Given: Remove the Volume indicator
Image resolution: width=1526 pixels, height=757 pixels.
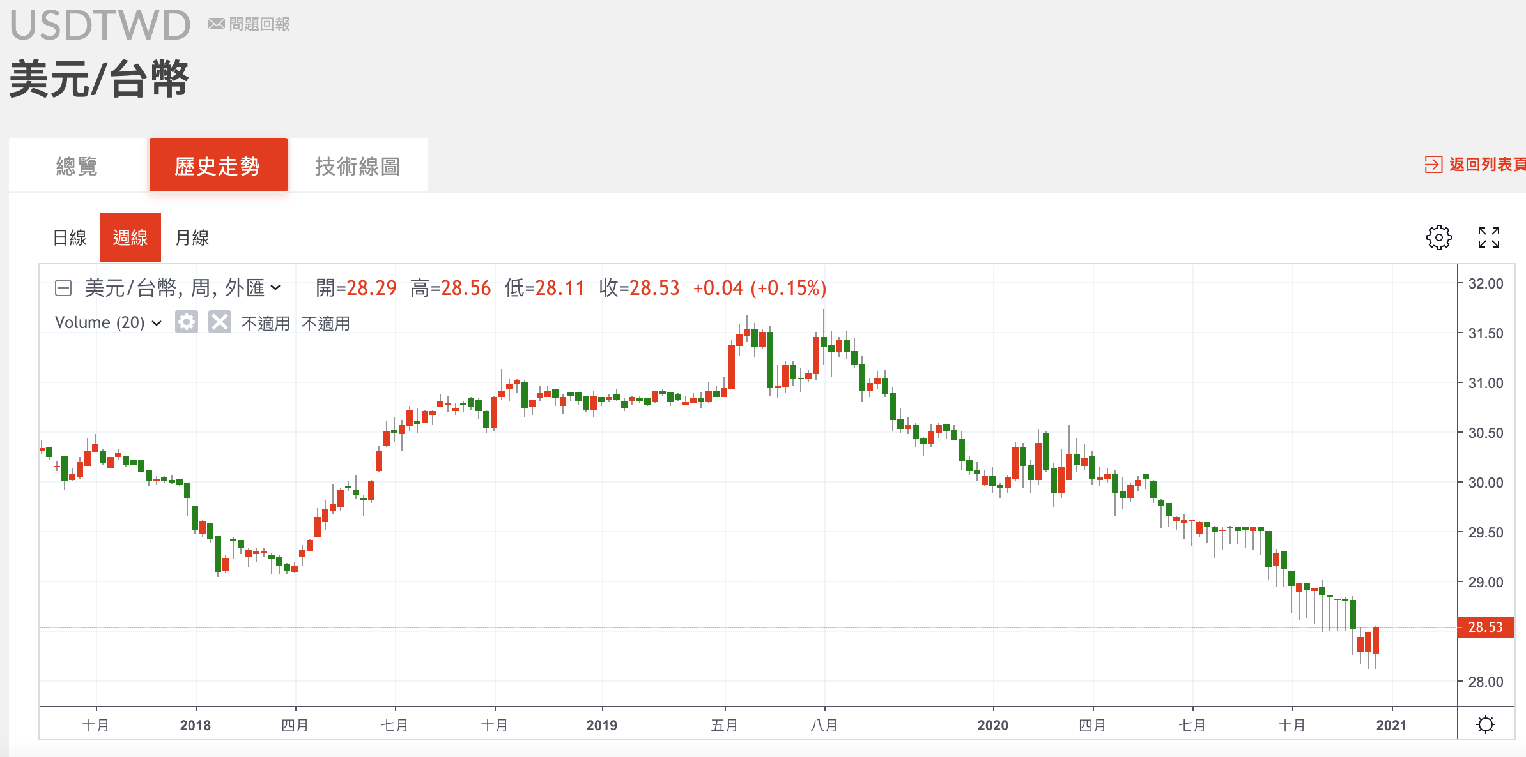Looking at the screenshot, I should point(219,322).
